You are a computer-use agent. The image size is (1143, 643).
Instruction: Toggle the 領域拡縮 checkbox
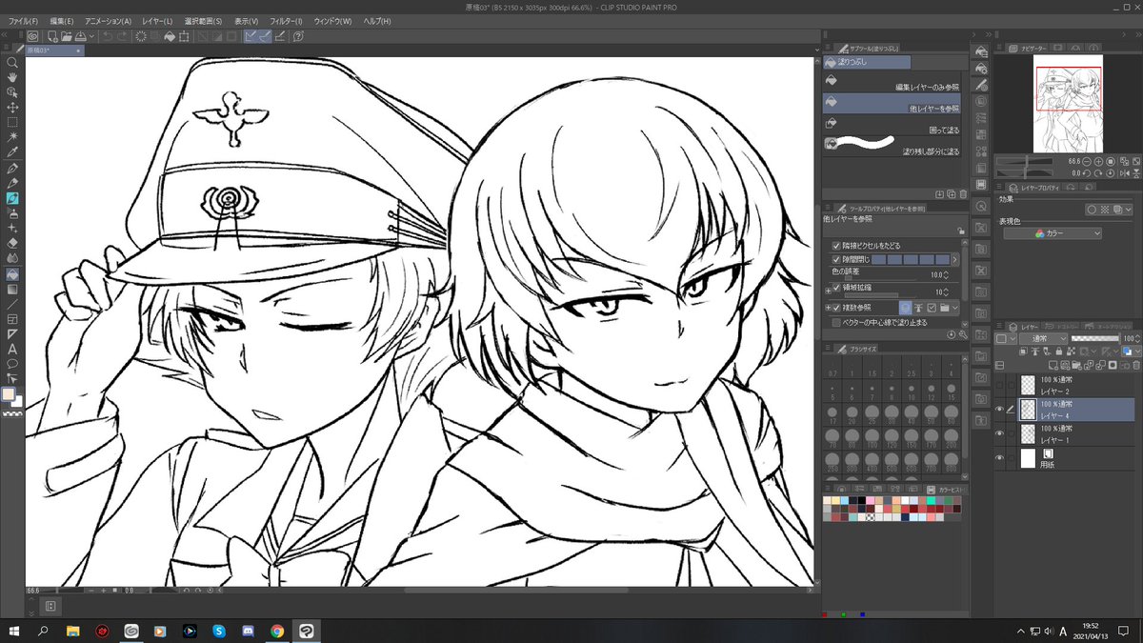836,288
